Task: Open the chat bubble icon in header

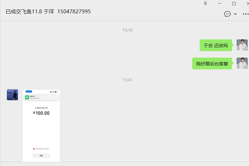Action: pyautogui.click(x=227, y=14)
